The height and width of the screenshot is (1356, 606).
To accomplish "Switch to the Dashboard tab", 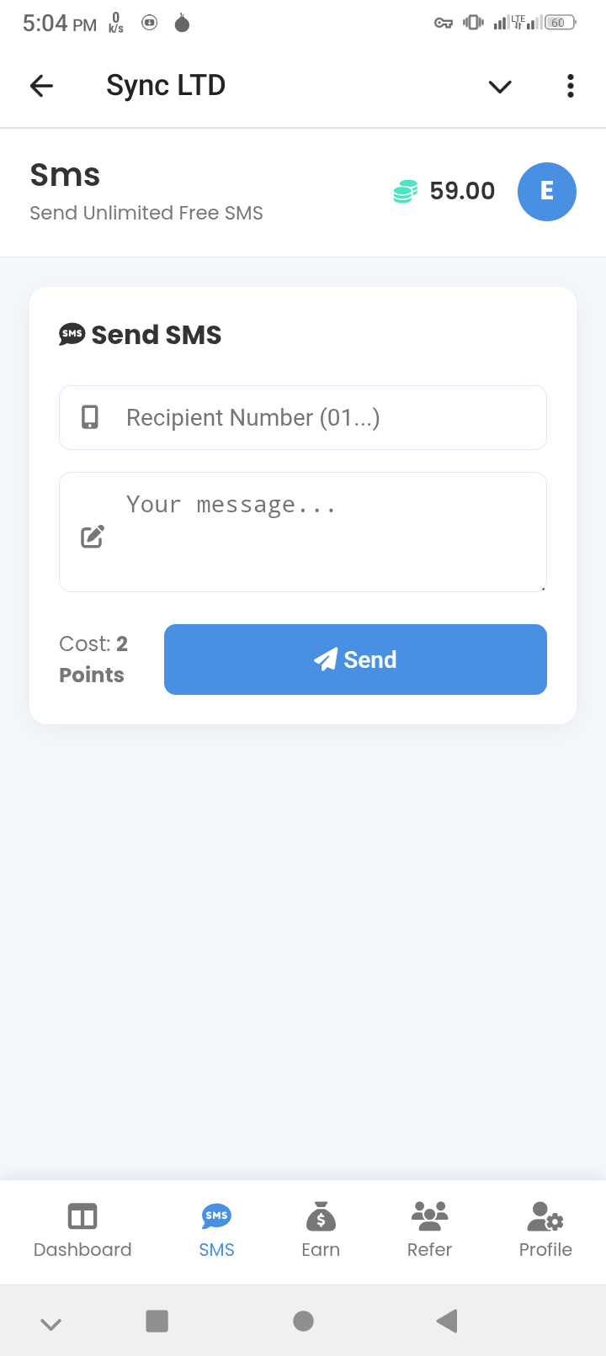I will tap(82, 1230).
